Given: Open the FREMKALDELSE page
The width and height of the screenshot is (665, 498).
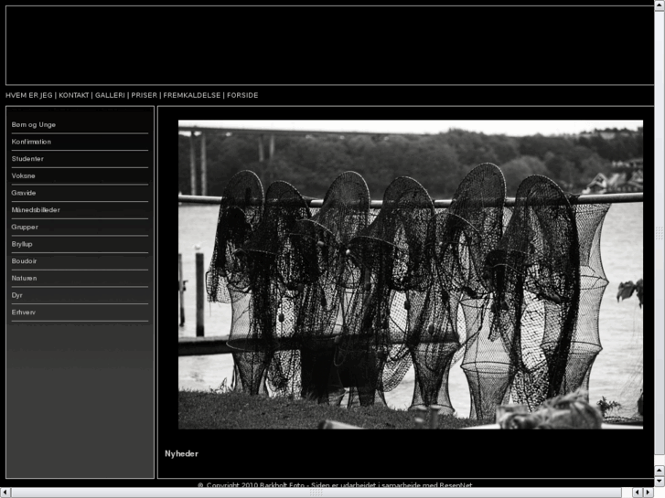Looking at the screenshot, I should click(192, 95).
